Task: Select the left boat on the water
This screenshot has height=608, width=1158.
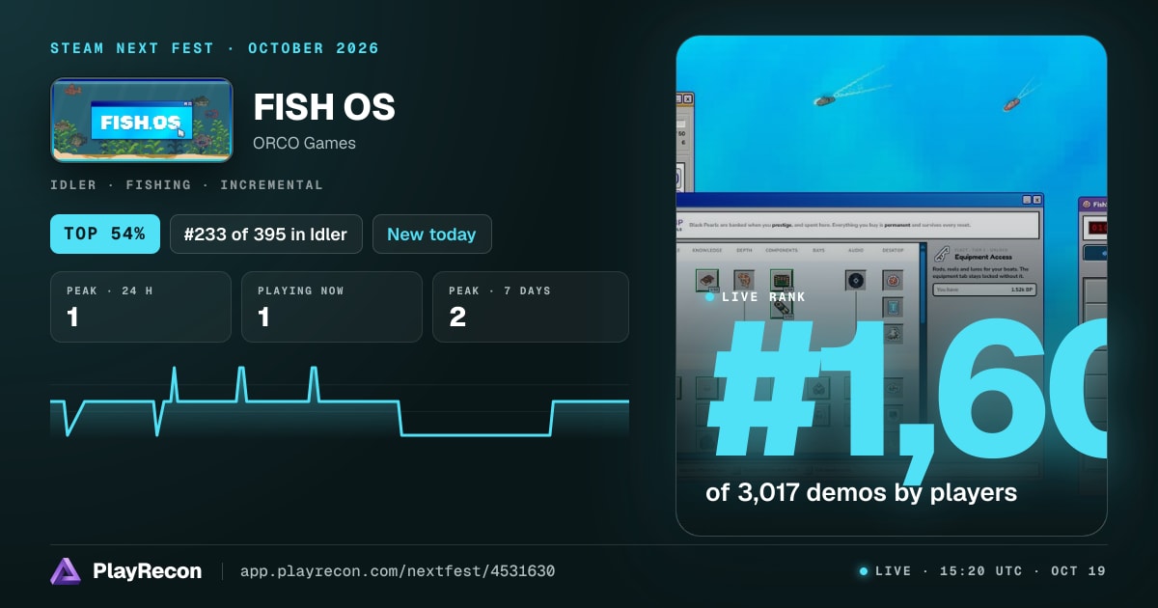Action: point(824,99)
